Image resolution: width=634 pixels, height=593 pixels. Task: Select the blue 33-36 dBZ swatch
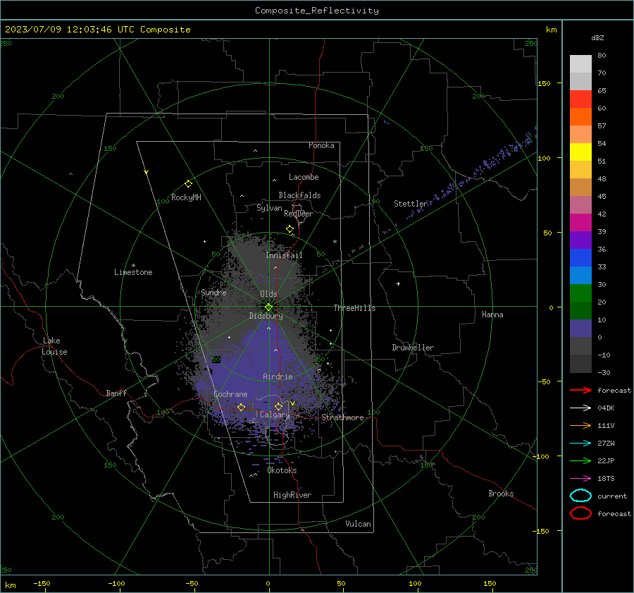coord(580,257)
